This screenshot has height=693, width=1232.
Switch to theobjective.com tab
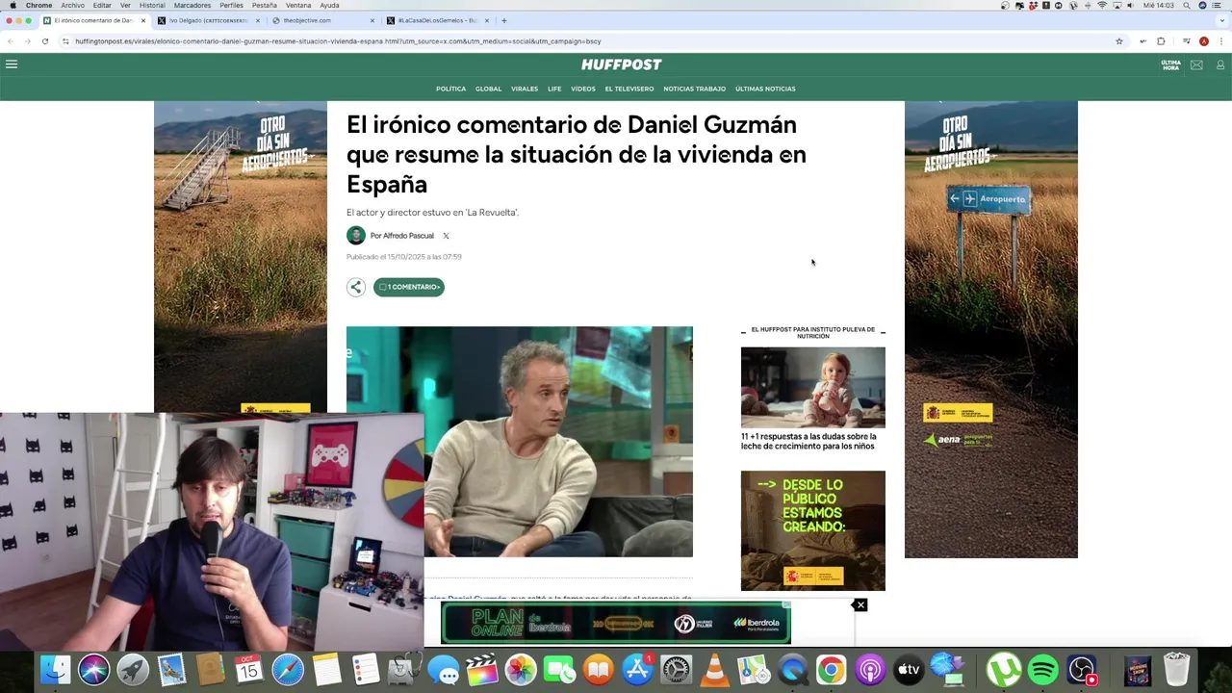pyautogui.click(x=322, y=20)
